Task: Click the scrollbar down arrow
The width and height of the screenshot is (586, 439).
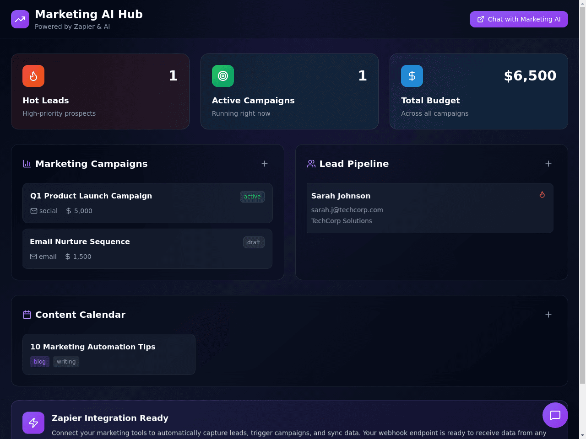Action: tap(582, 435)
